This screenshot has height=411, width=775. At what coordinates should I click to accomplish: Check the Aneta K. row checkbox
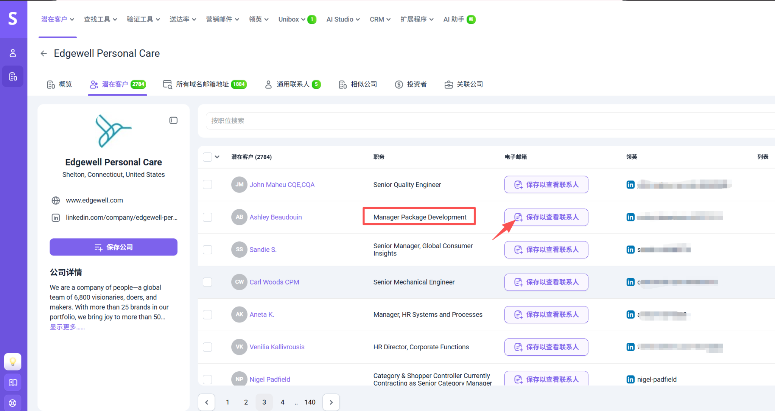[x=207, y=314]
